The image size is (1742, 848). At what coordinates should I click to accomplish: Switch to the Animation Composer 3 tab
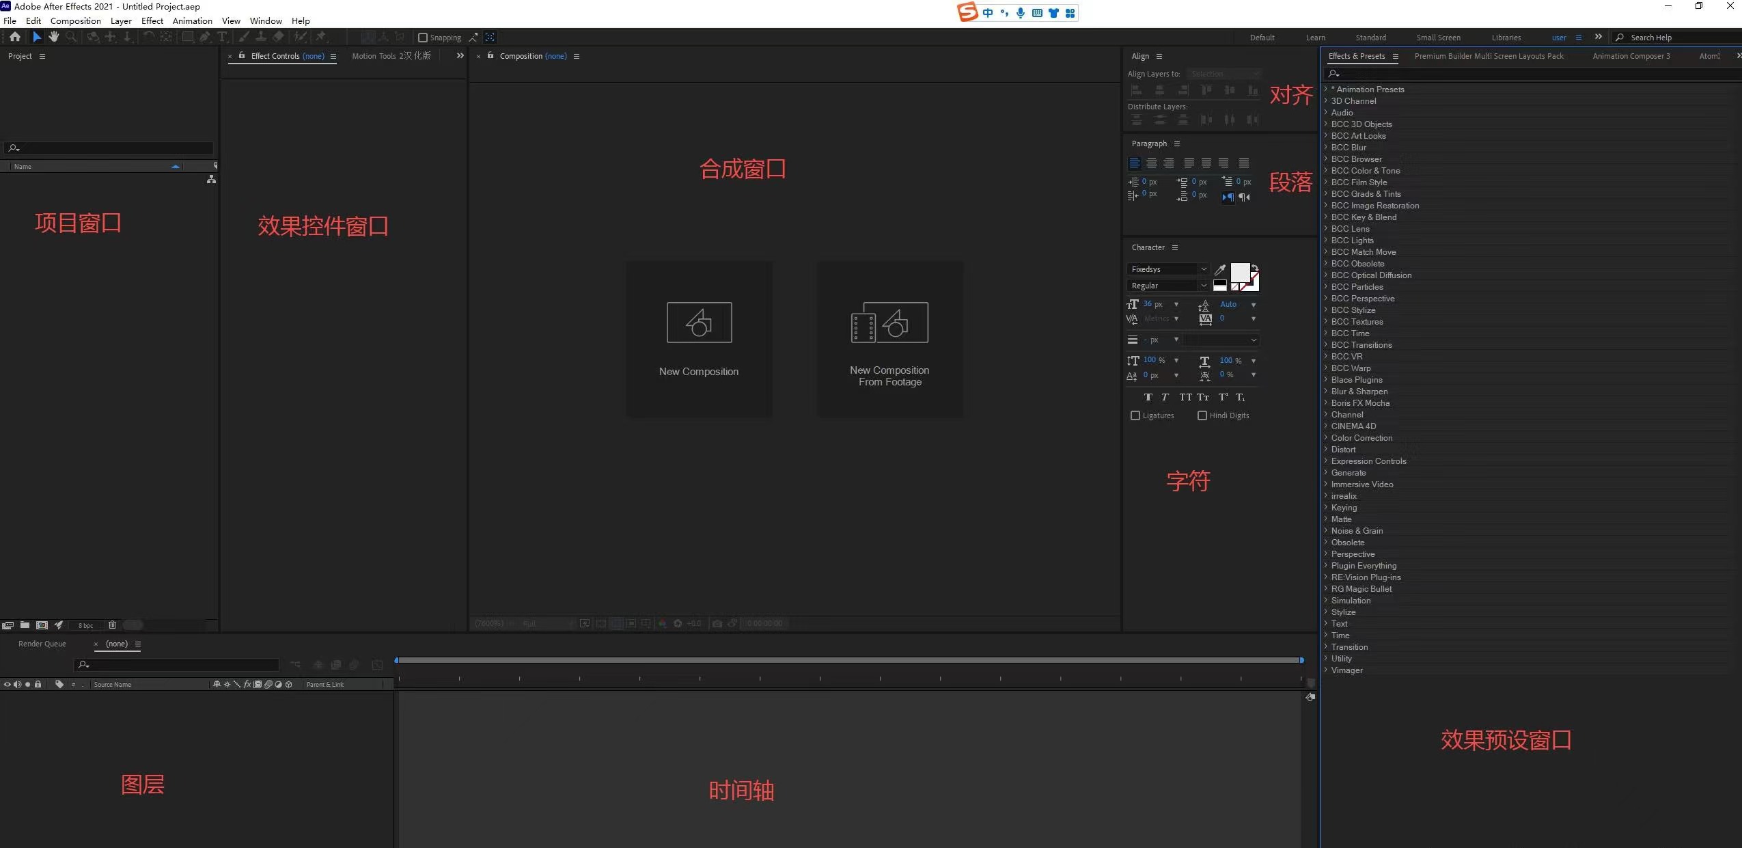(x=1631, y=56)
